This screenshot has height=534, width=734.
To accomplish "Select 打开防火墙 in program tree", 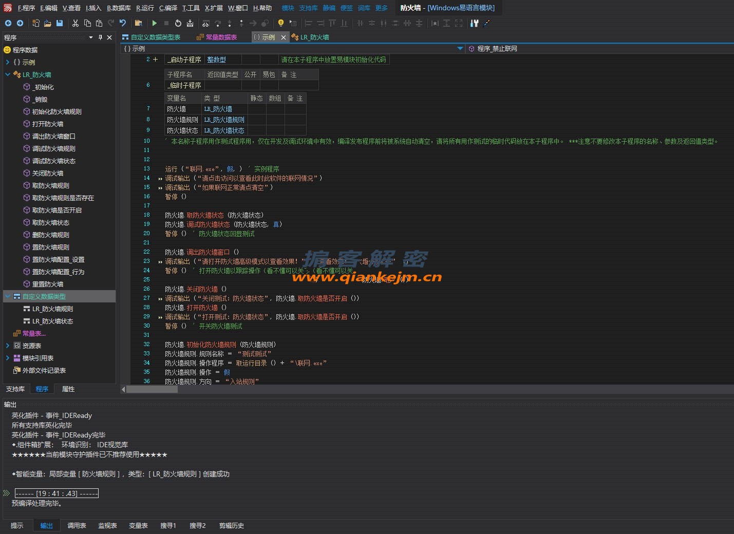I will coord(48,124).
